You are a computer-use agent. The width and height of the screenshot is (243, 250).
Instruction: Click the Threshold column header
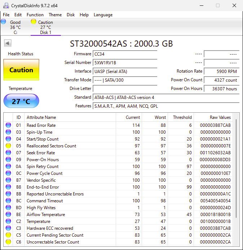click(181, 117)
